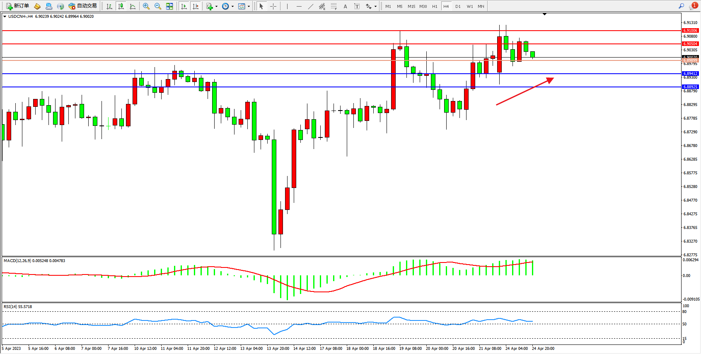Image resolution: width=701 pixels, height=354 pixels.
Task: Select the equidistant channel tool
Action: [322, 6]
